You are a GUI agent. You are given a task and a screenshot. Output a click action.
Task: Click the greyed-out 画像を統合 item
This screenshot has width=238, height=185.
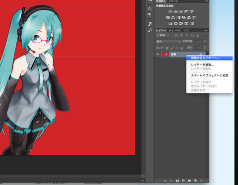pyautogui.click(x=209, y=90)
